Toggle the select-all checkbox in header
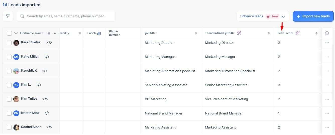Screen dimensions: 335x135 [9, 33]
